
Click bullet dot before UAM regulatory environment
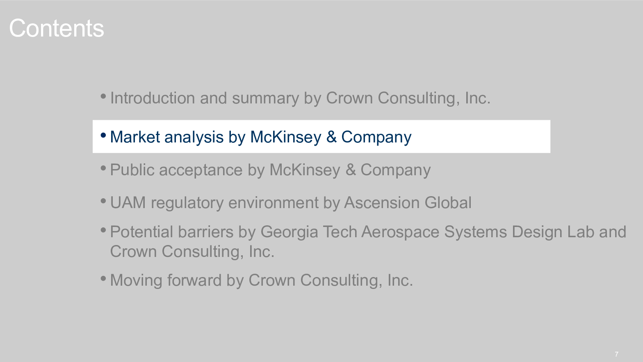tap(103, 201)
